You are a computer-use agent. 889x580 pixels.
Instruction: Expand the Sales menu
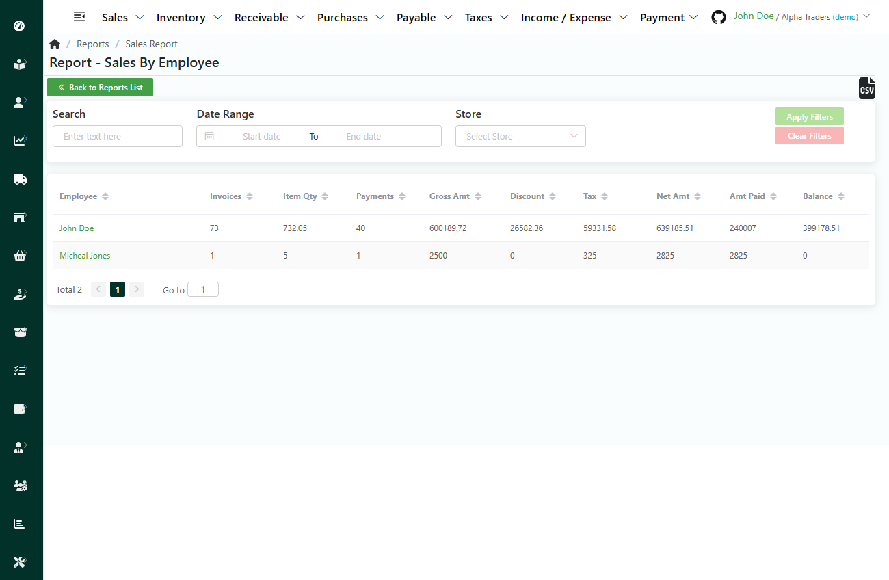[x=123, y=18]
